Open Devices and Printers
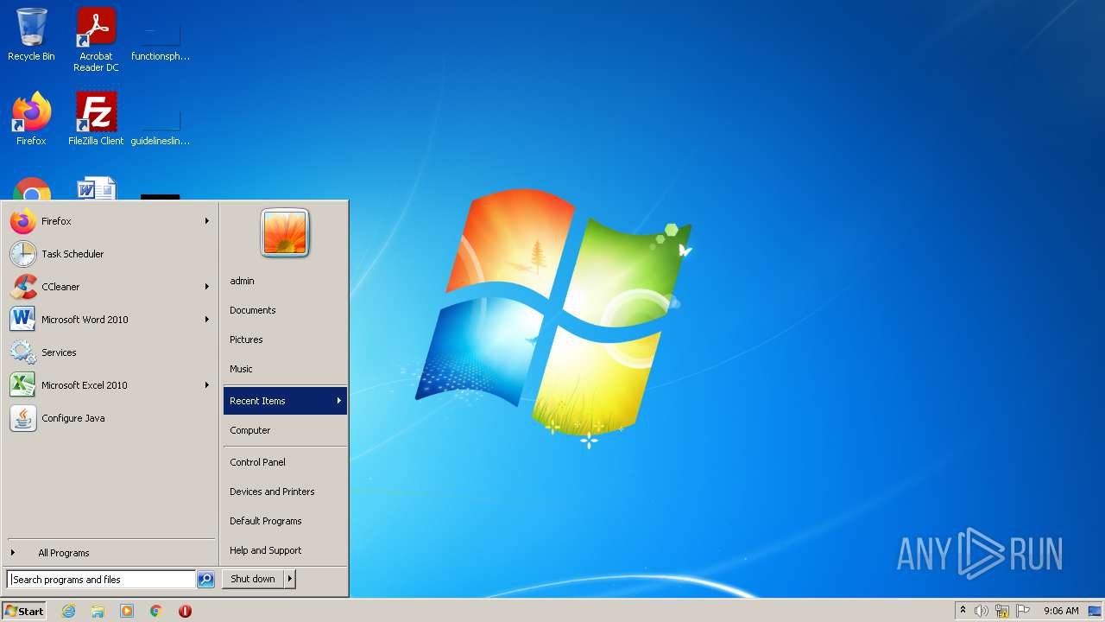The width and height of the screenshot is (1105, 622). [x=285, y=492]
